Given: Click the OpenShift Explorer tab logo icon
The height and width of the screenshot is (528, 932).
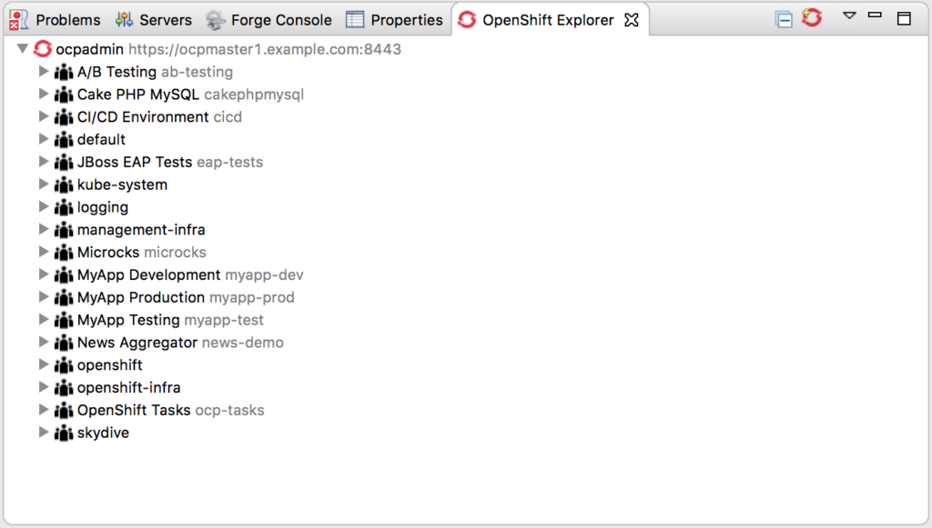Looking at the screenshot, I should tap(468, 18).
